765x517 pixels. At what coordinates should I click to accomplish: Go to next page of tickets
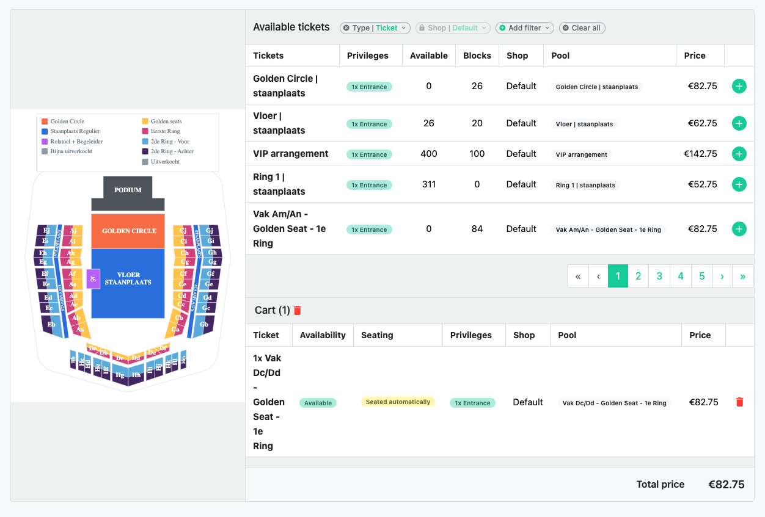pos(722,276)
